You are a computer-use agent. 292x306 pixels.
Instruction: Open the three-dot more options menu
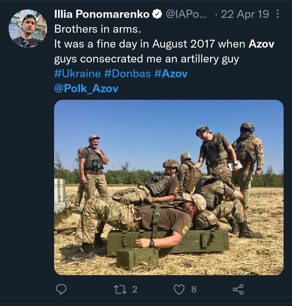277,14
